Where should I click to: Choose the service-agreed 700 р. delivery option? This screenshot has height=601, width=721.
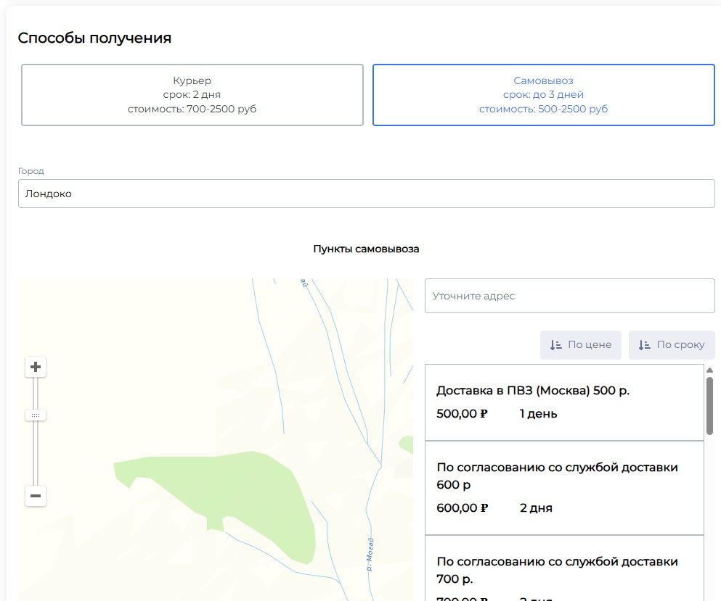pos(565,568)
